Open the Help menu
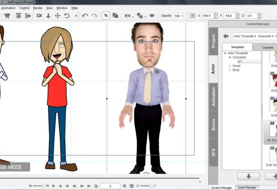 tap(75, 8)
